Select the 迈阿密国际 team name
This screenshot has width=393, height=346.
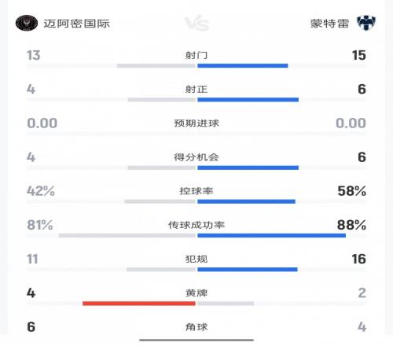point(76,24)
